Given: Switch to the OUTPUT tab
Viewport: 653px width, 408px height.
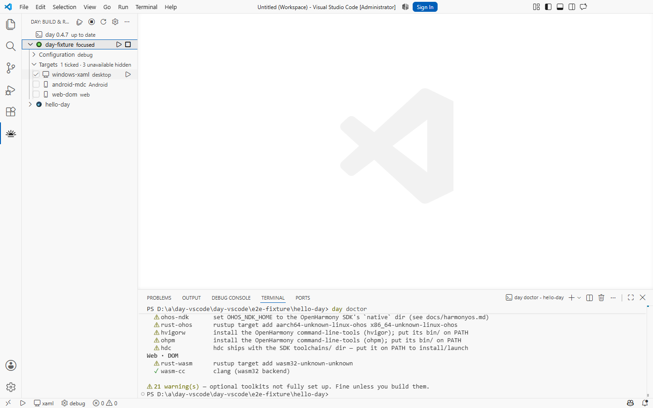Looking at the screenshot, I should (x=191, y=298).
